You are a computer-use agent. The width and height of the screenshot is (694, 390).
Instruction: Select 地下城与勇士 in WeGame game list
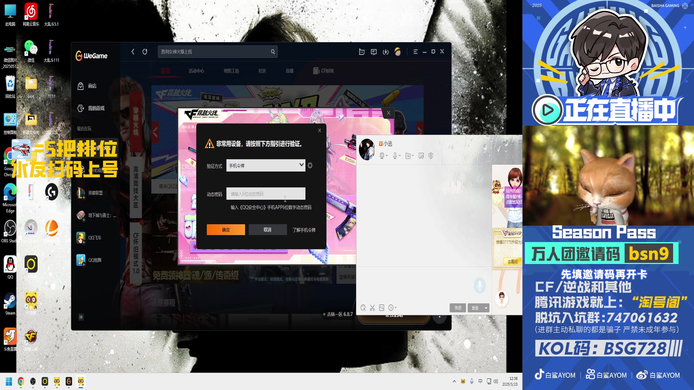96,215
